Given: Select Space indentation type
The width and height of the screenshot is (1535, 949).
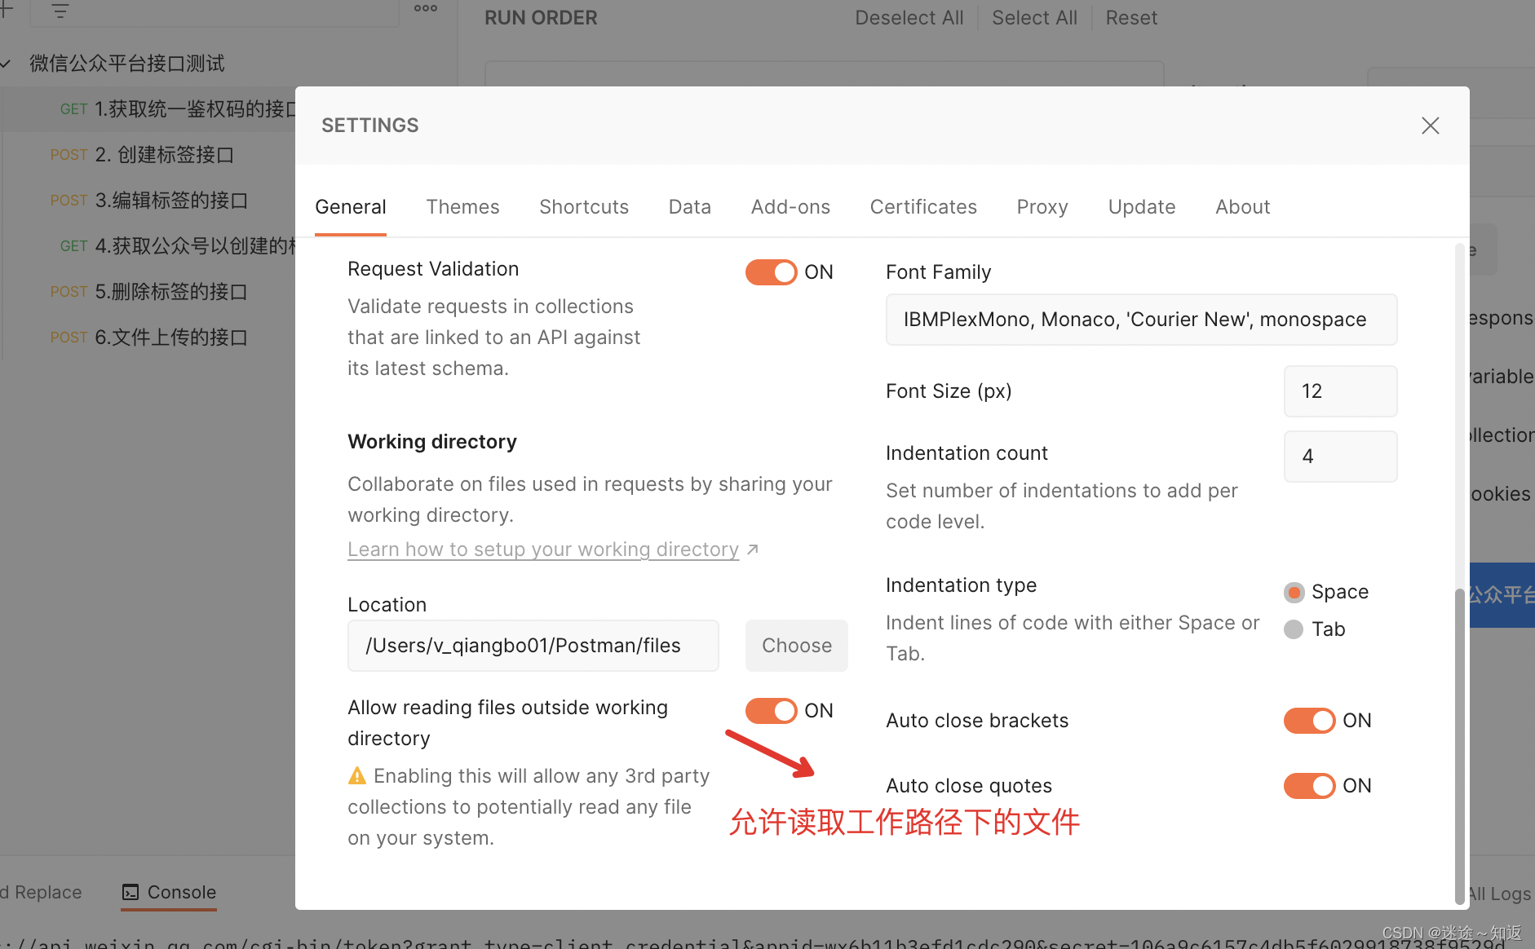Looking at the screenshot, I should (1294, 592).
